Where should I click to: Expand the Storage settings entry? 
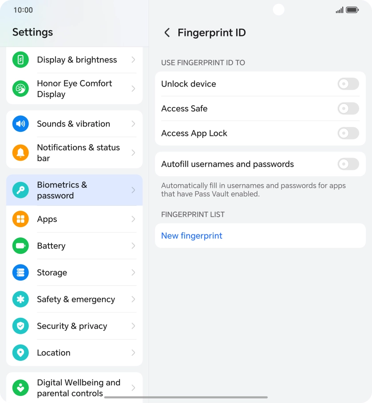[x=74, y=272]
